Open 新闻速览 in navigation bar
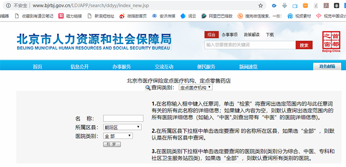 248,66
